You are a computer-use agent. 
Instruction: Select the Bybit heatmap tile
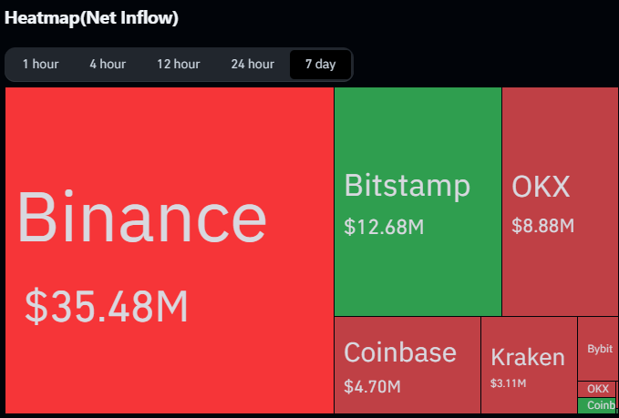599,349
